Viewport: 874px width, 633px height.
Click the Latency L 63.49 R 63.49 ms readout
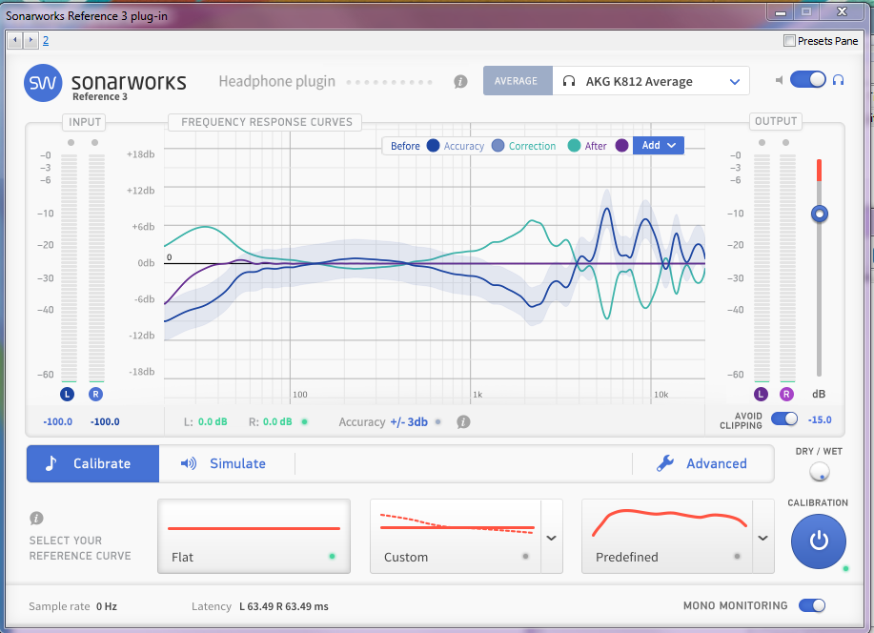click(x=260, y=606)
